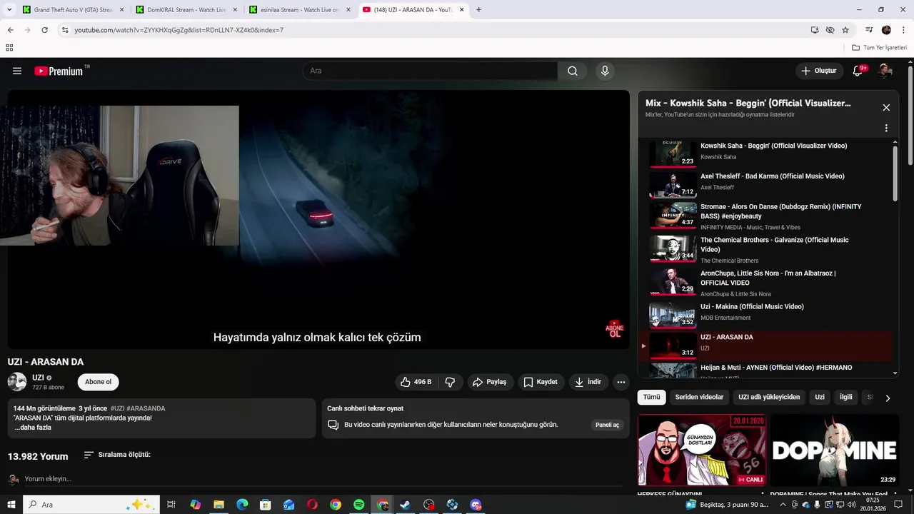Open File Explorer from the taskbar

219,505
